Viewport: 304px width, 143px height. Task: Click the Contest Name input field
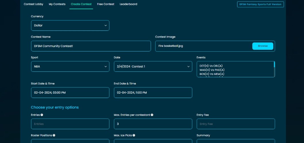tap(91, 46)
